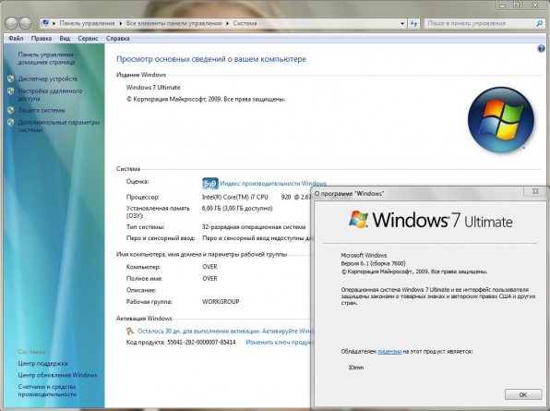Click the product code 55041-292-0000007-85414
Image resolution: width=550 pixels, height=411 pixels.
pos(201,343)
